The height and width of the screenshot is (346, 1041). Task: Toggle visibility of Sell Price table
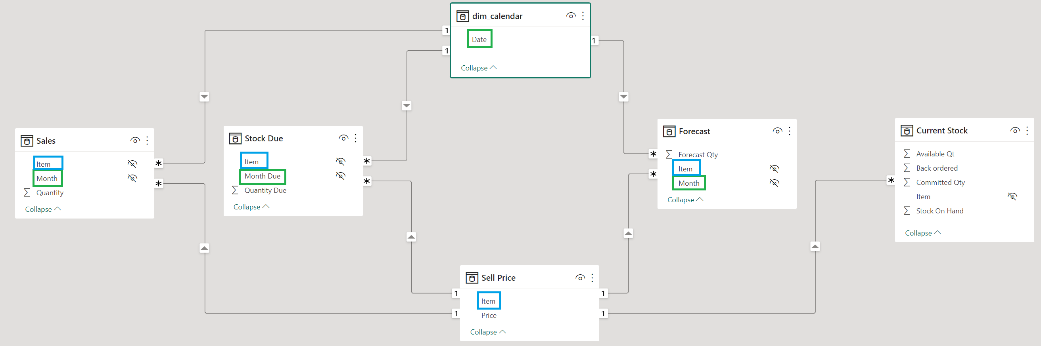580,278
